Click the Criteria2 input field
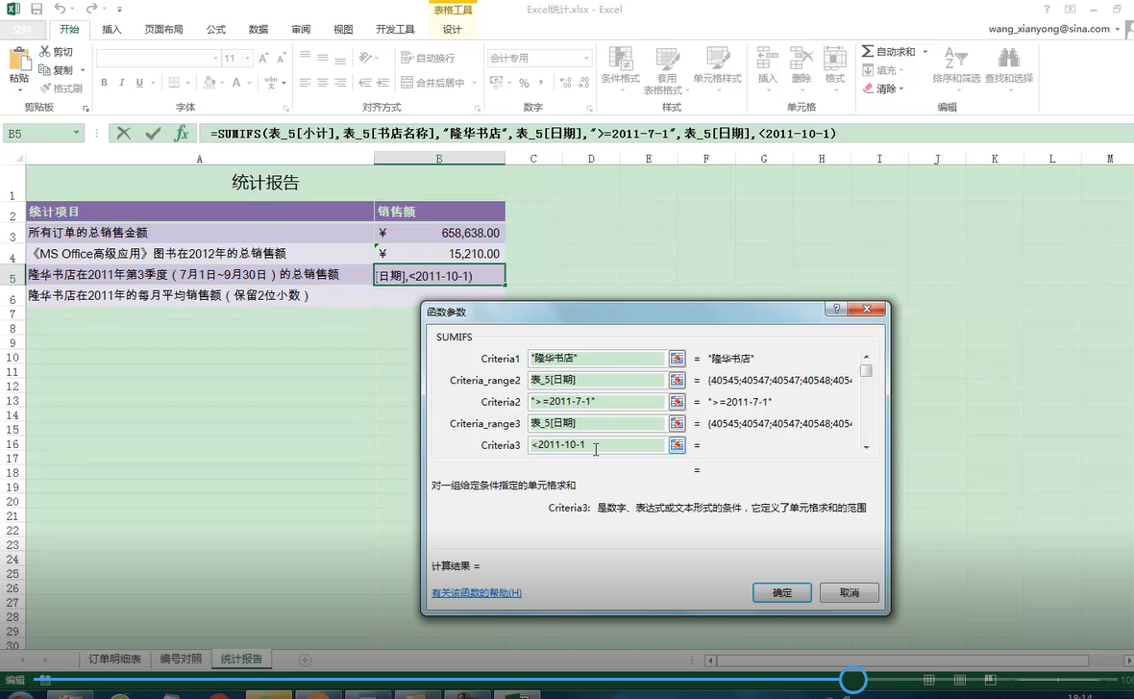 coord(596,402)
